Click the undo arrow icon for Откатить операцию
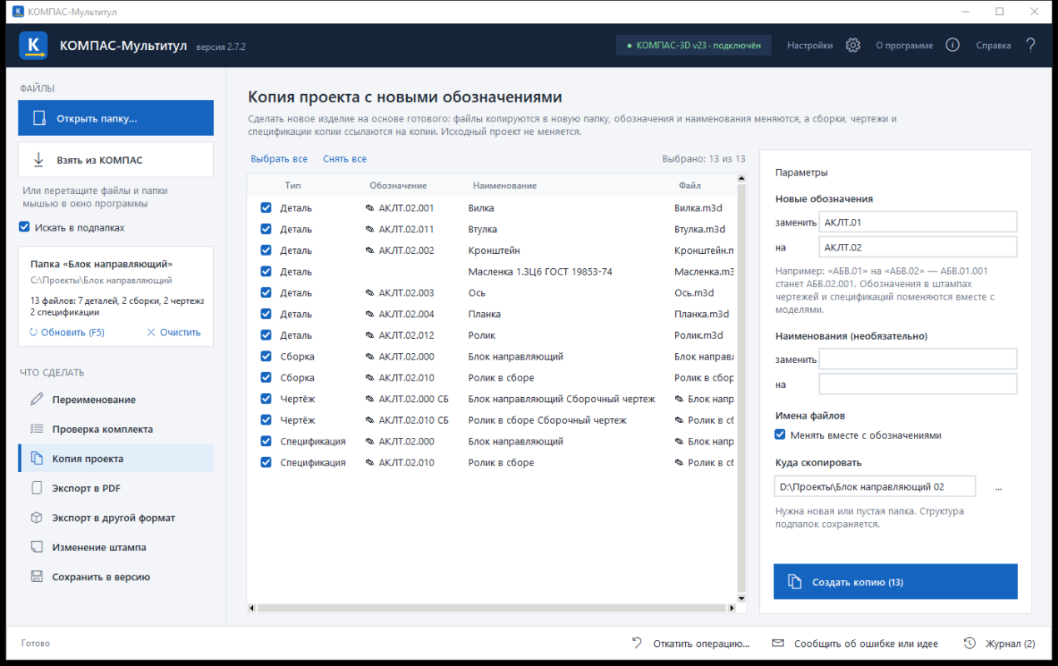Viewport: 1058px width, 666px height. pos(637,643)
